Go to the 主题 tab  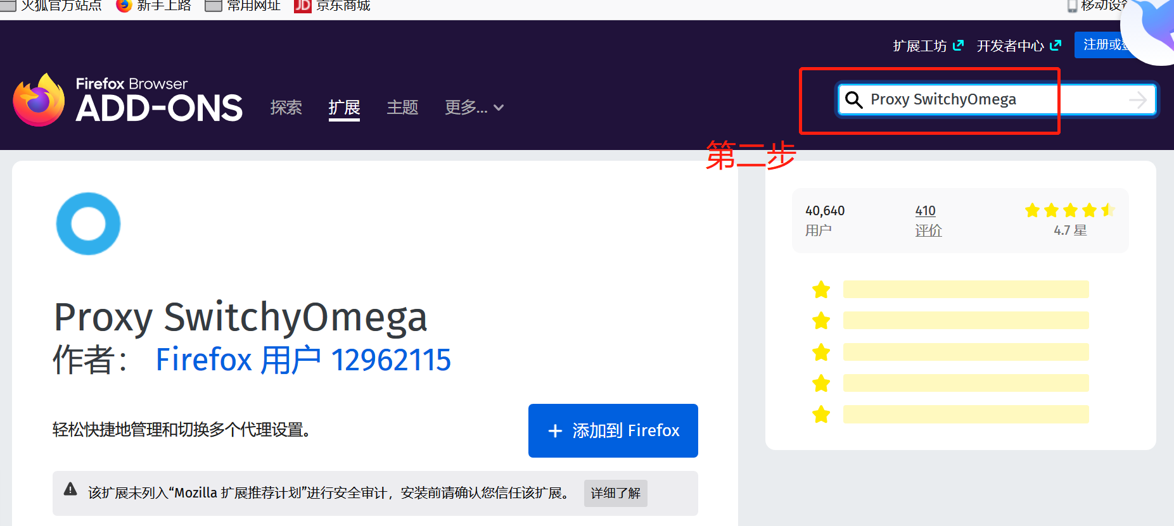[x=402, y=108]
